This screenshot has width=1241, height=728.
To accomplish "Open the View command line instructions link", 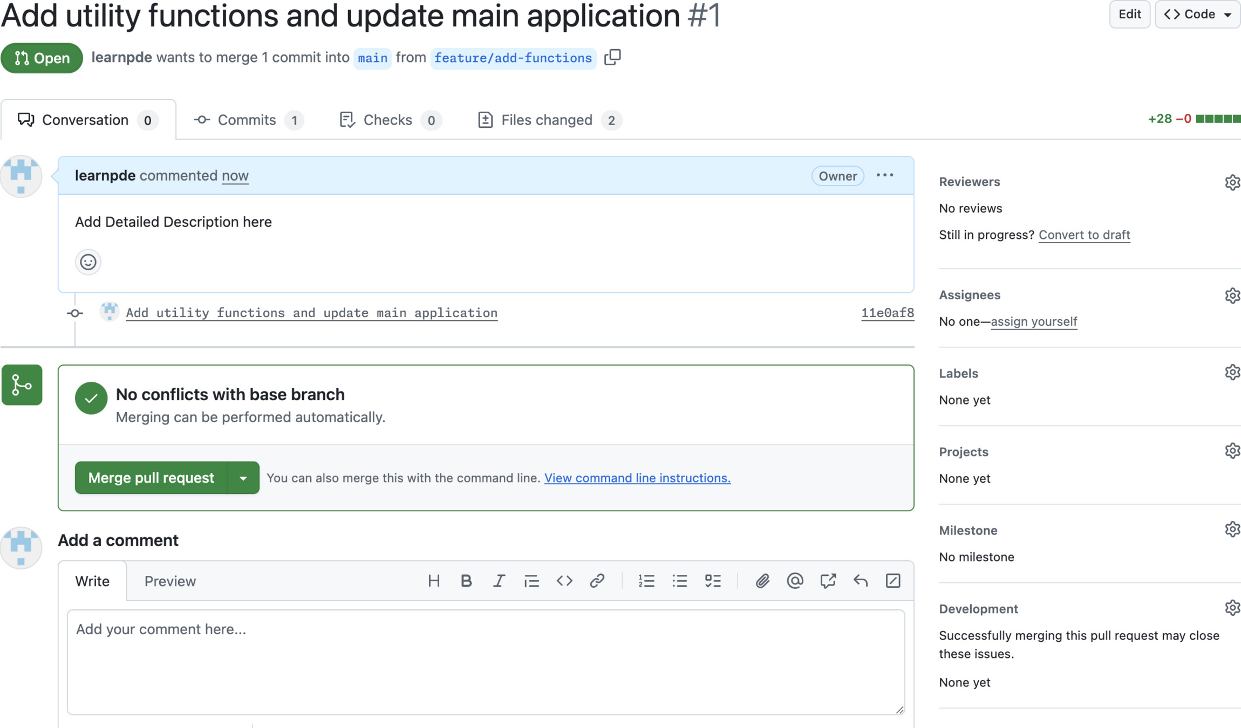I will [637, 478].
